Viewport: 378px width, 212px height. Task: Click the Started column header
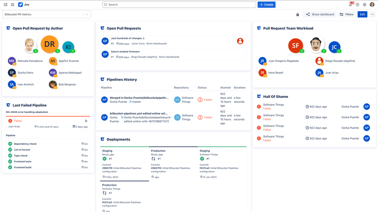[225, 88]
